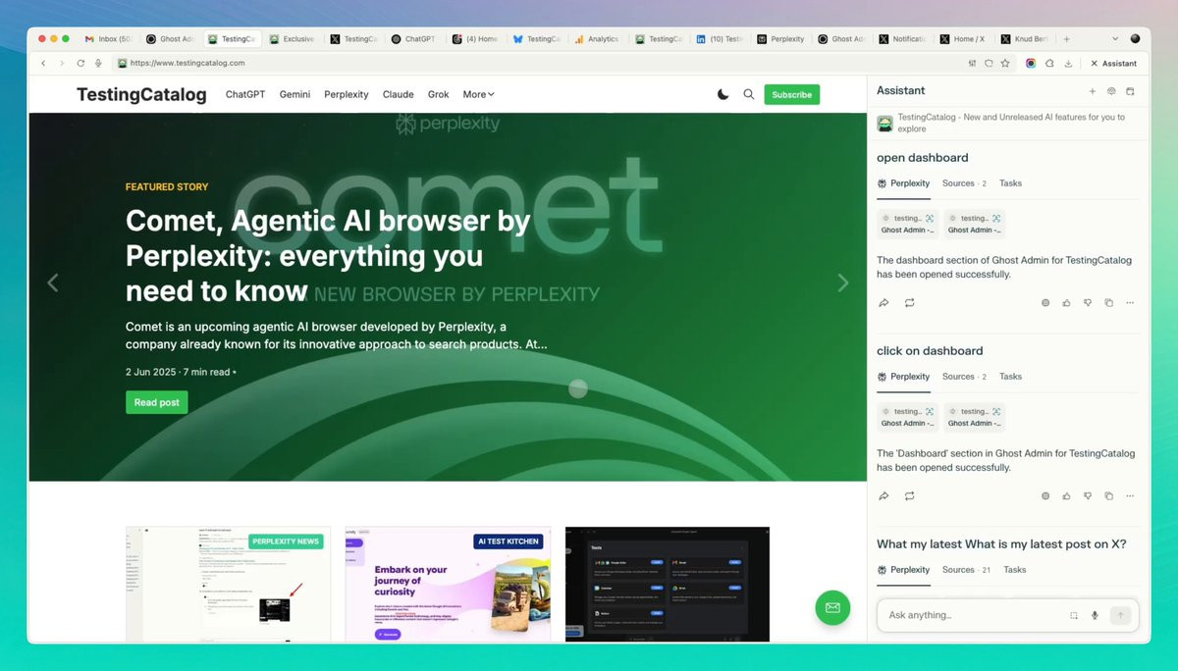
Task: Bookmark this page with the star icon
Action: click(1005, 63)
